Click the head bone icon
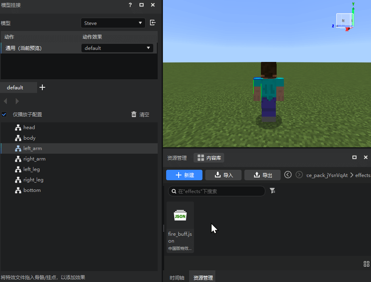This screenshot has height=282, width=371. (18, 128)
